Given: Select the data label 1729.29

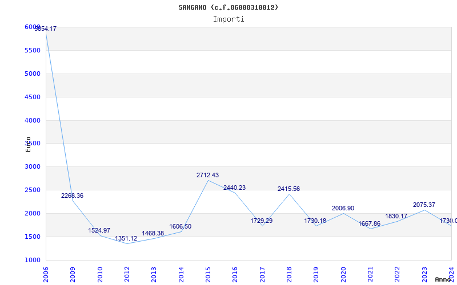Looking at the screenshot, I should tap(262, 221).
